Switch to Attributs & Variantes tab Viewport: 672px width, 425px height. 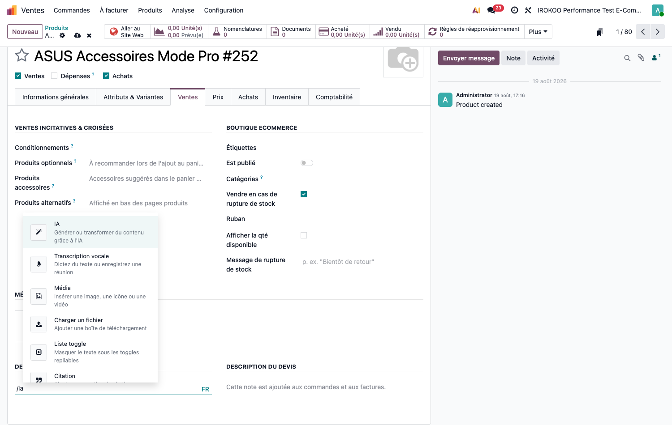[134, 97]
